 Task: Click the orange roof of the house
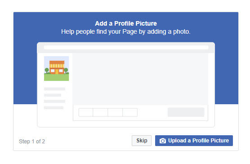point(57,62)
